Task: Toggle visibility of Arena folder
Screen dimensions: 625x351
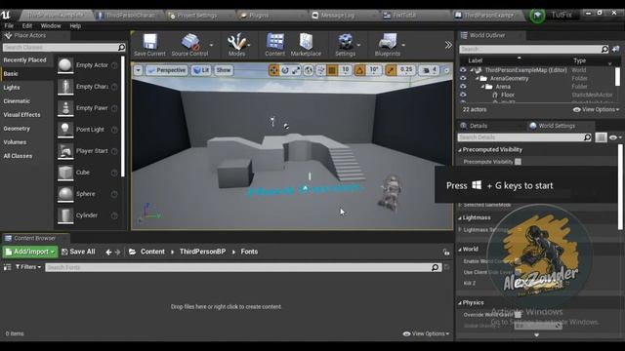Action: coord(463,87)
